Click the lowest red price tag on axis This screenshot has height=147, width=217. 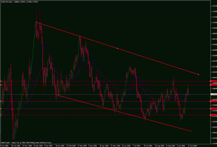click(x=214, y=115)
